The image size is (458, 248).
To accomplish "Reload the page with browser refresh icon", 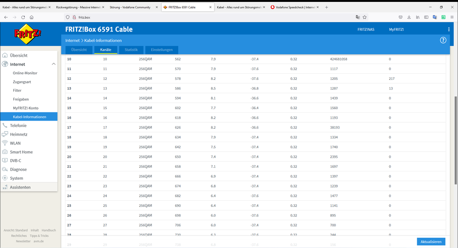I will (x=23, y=17).
